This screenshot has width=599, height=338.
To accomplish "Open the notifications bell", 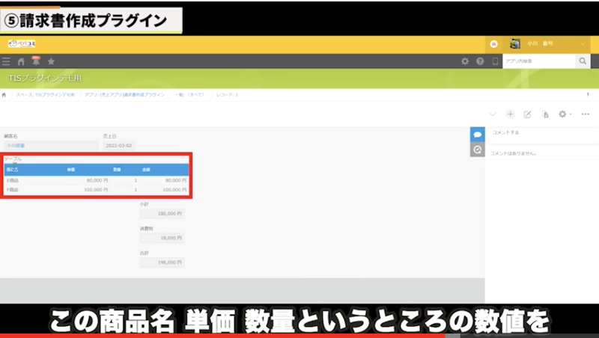I will 35,61.
